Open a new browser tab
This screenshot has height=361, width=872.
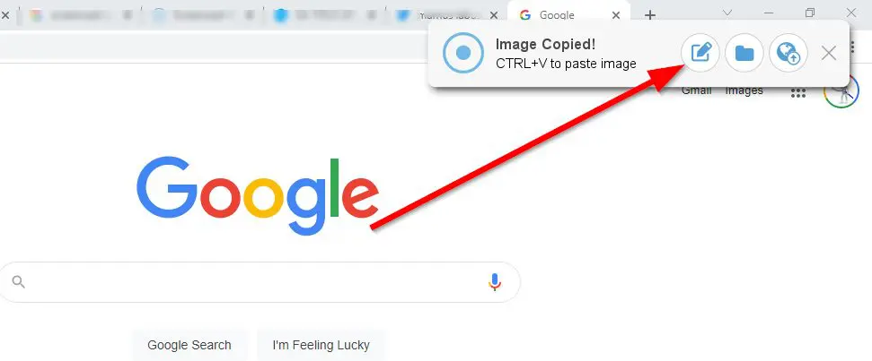tap(649, 15)
